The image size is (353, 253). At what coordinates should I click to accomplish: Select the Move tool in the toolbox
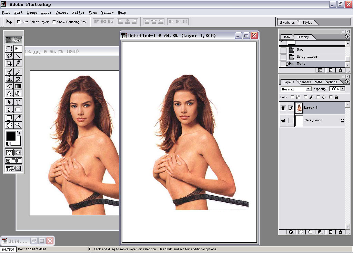click(x=18, y=49)
